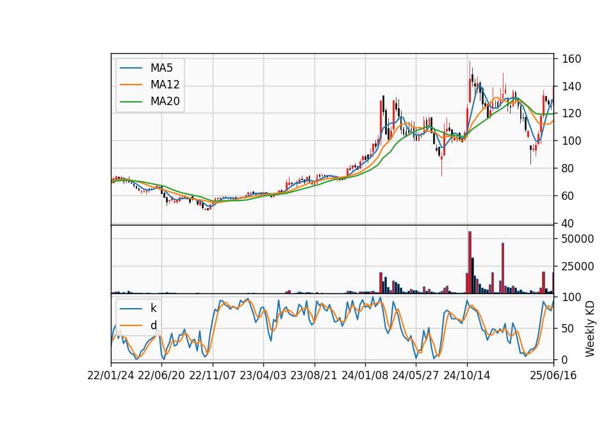Click the 25/06/16 date label
The height and width of the screenshot is (442, 615).
click(x=553, y=375)
